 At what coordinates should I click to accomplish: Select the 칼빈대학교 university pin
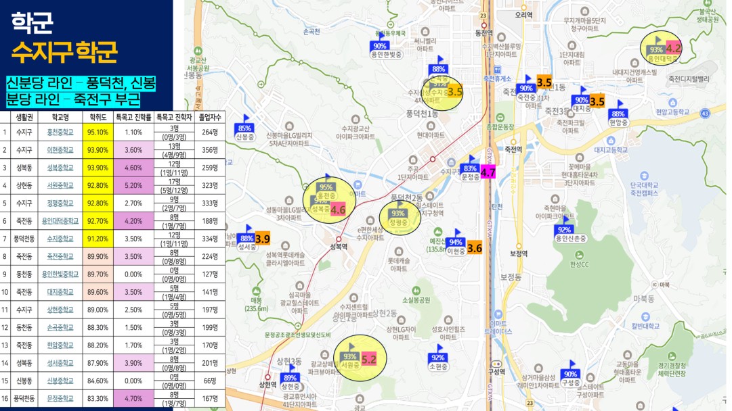(645, 317)
